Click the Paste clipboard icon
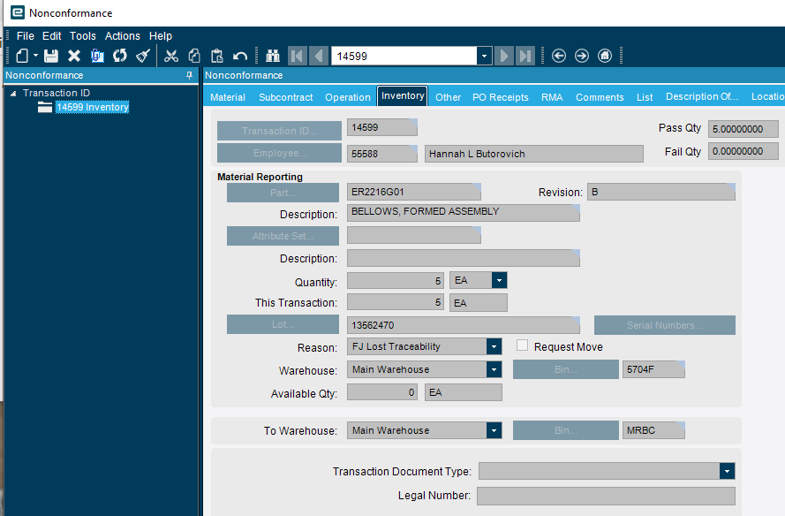Screen dimensions: 785x516 pyautogui.click(x=216, y=56)
